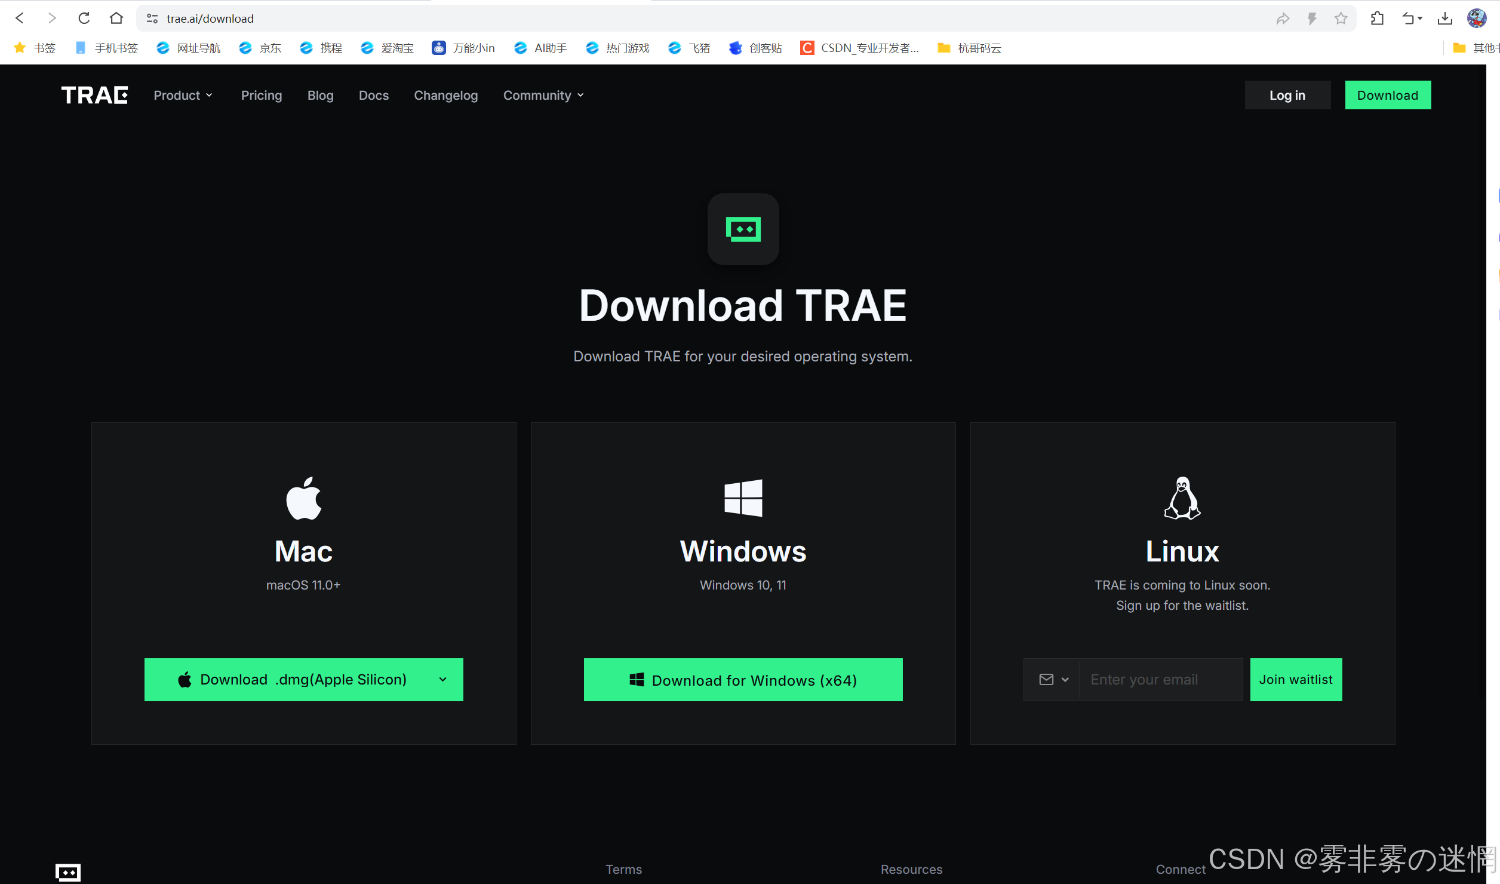Open Mac download options chevron
The image size is (1500, 884).
[x=442, y=680]
